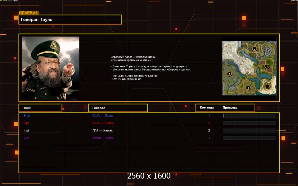
Task: Click start position 1 on the minimap
Action: [x=248, y=88]
